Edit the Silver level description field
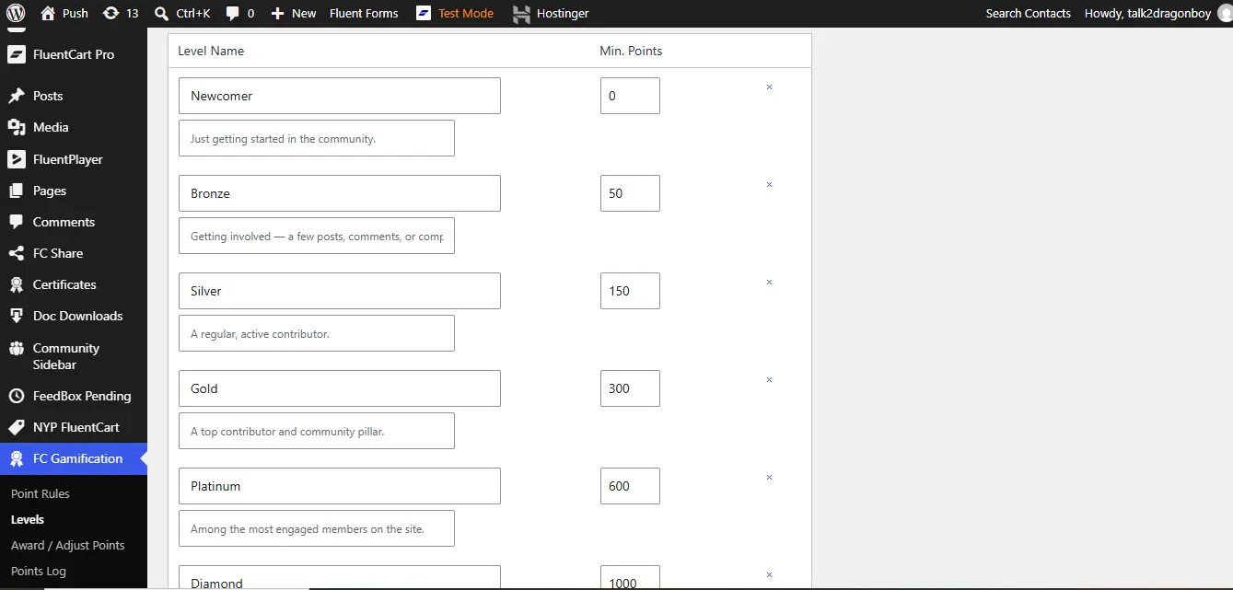The width and height of the screenshot is (1233, 590). (317, 333)
